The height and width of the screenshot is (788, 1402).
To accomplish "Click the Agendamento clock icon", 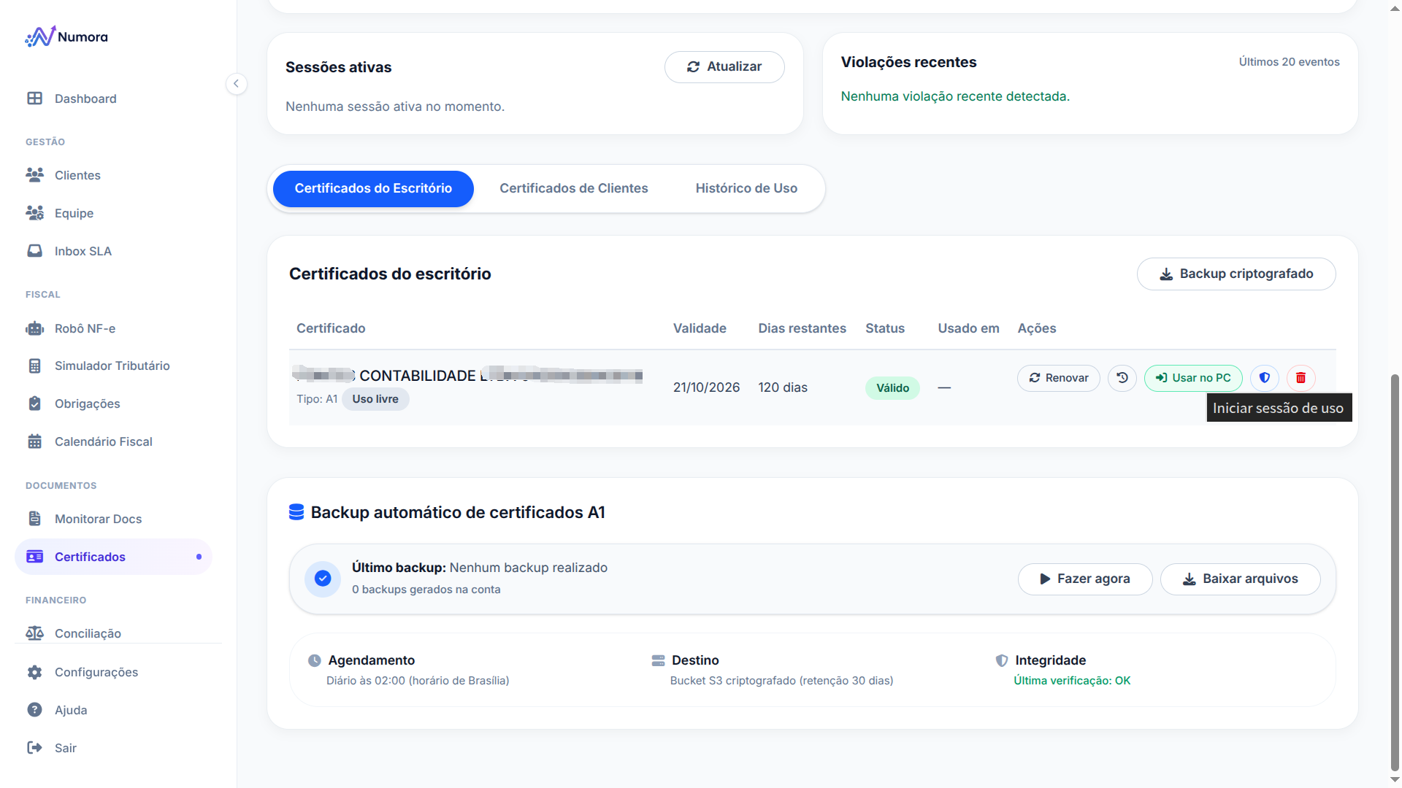I will pyautogui.click(x=315, y=660).
